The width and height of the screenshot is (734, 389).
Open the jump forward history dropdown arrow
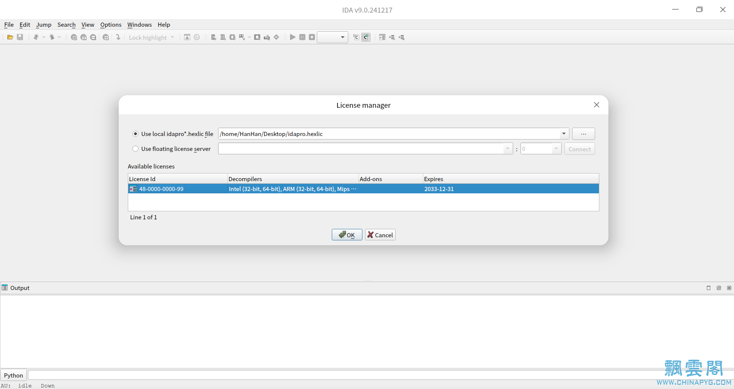point(59,37)
